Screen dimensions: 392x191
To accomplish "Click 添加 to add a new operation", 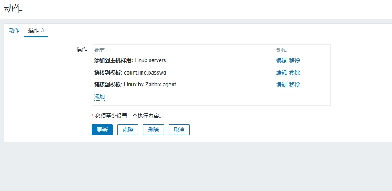I will (100, 97).
